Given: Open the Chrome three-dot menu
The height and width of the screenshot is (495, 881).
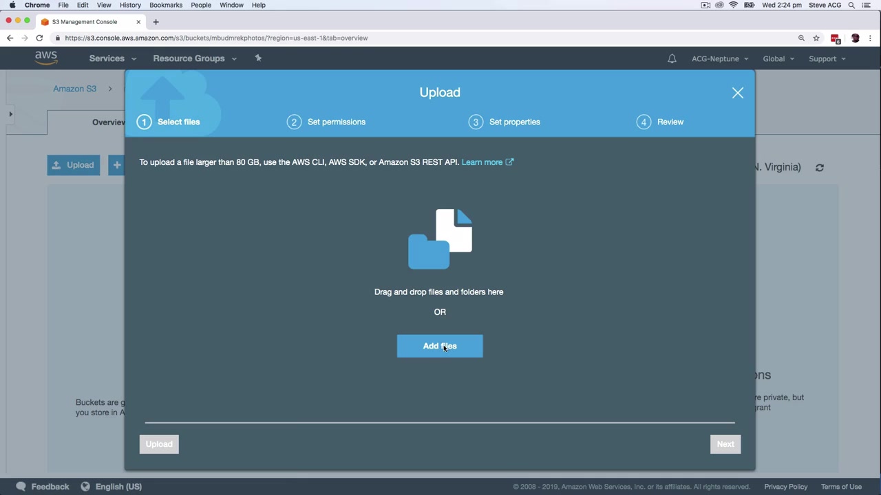Looking at the screenshot, I should pos(871,38).
